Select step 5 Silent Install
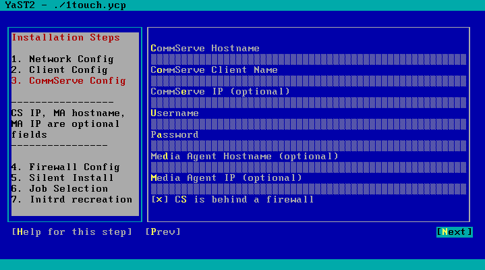The height and width of the screenshot is (270, 485). point(63,178)
